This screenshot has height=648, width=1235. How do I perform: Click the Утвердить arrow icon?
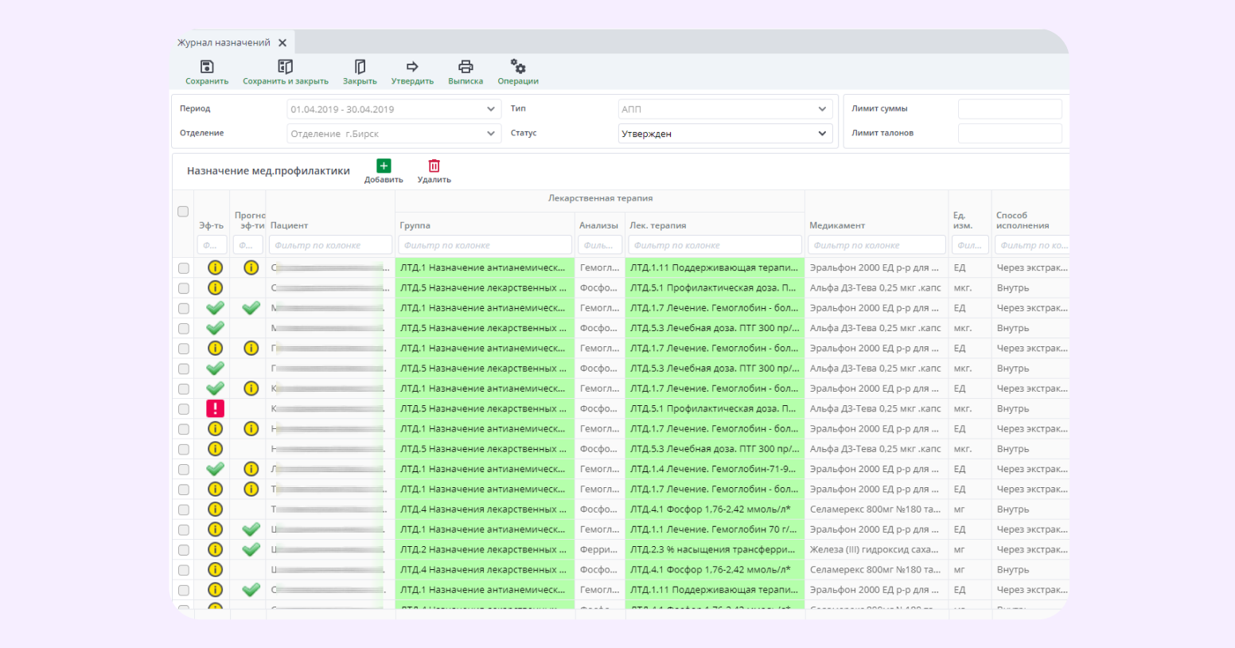pyautogui.click(x=412, y=67)
